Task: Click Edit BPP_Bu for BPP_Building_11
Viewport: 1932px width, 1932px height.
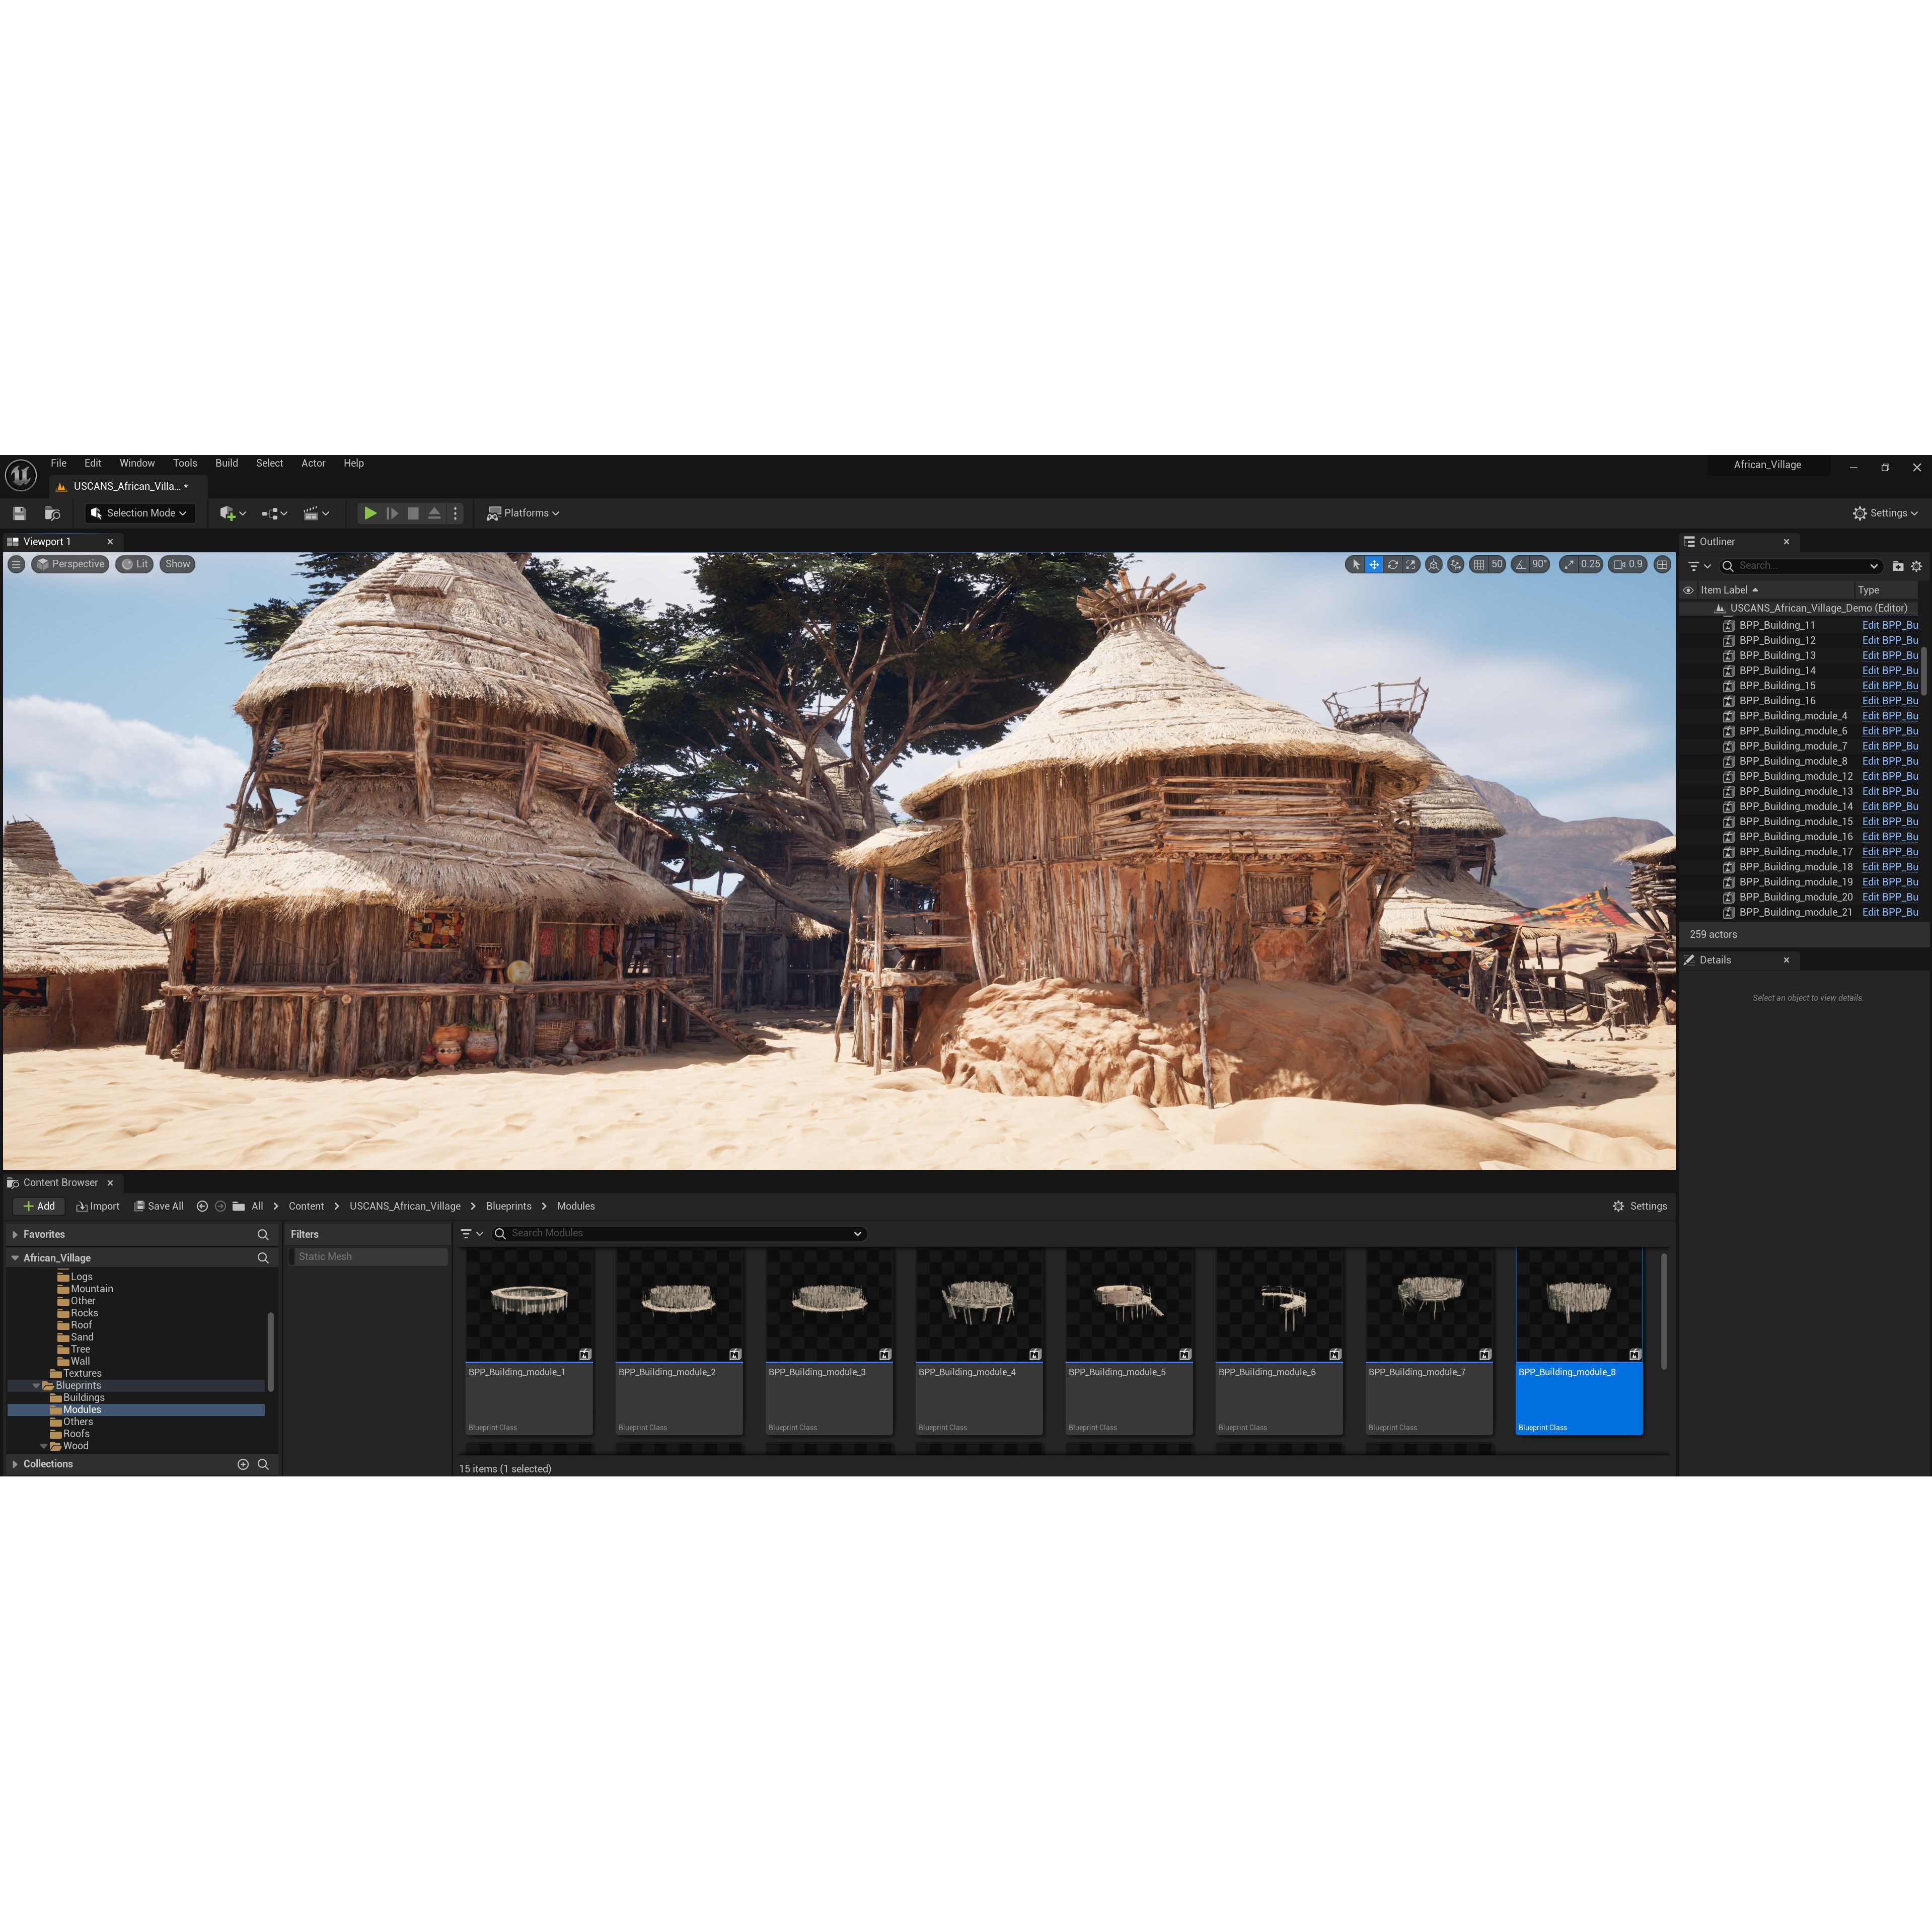Action: 1889,624
